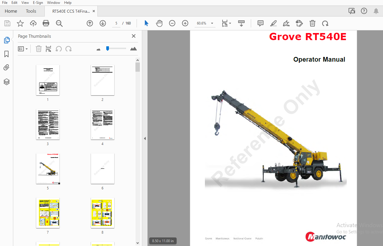383x246 pixels.
Task: Click thumbnails scrollbar up arrow
Action: [x=137, y=60]
